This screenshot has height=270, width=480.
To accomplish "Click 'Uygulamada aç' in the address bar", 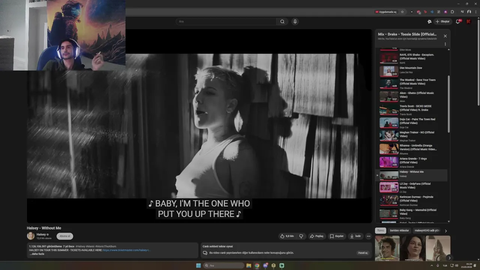I will click(386, 12).
